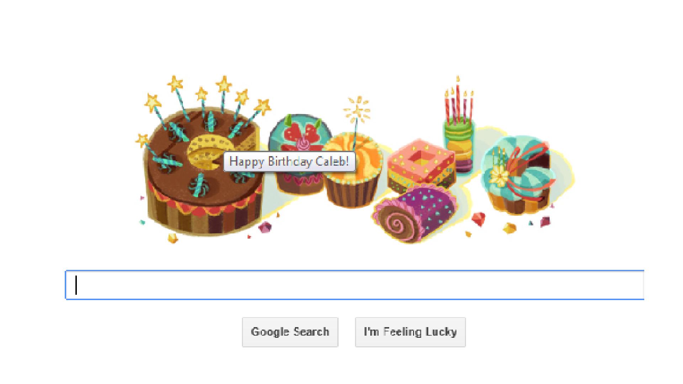The image size is (683, 384).
Task: Click the purple gem beside chocolate cake base
Action: tap(265, 226)
